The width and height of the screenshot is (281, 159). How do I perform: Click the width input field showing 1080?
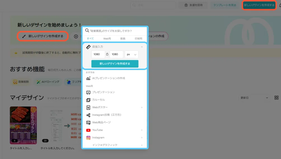click(x=98, y=54)
